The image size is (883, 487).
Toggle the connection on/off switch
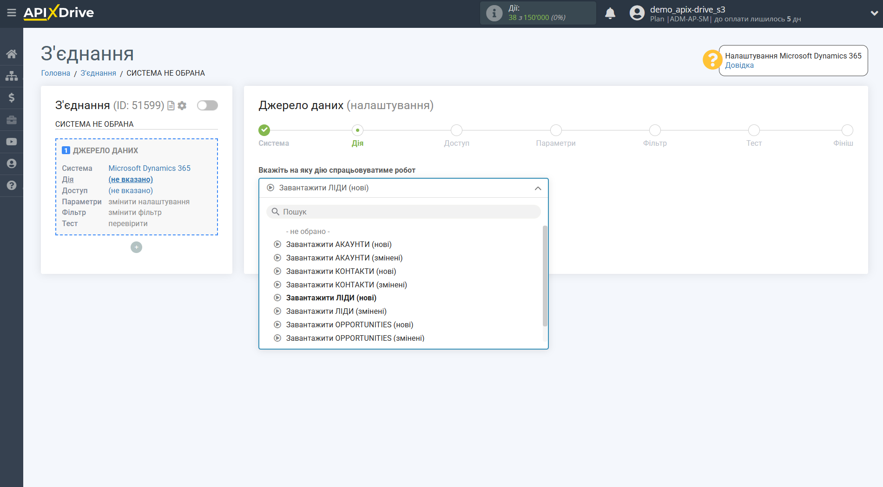(207, 105)
